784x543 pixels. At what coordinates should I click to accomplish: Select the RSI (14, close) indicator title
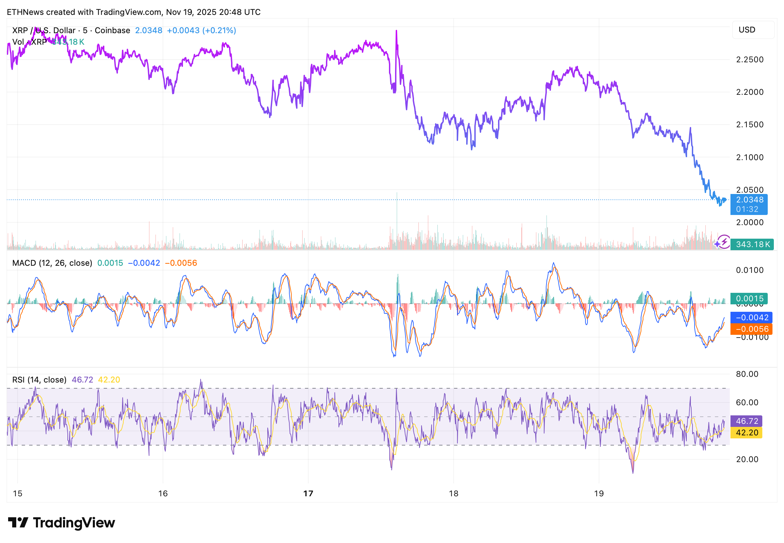(39, 380)
